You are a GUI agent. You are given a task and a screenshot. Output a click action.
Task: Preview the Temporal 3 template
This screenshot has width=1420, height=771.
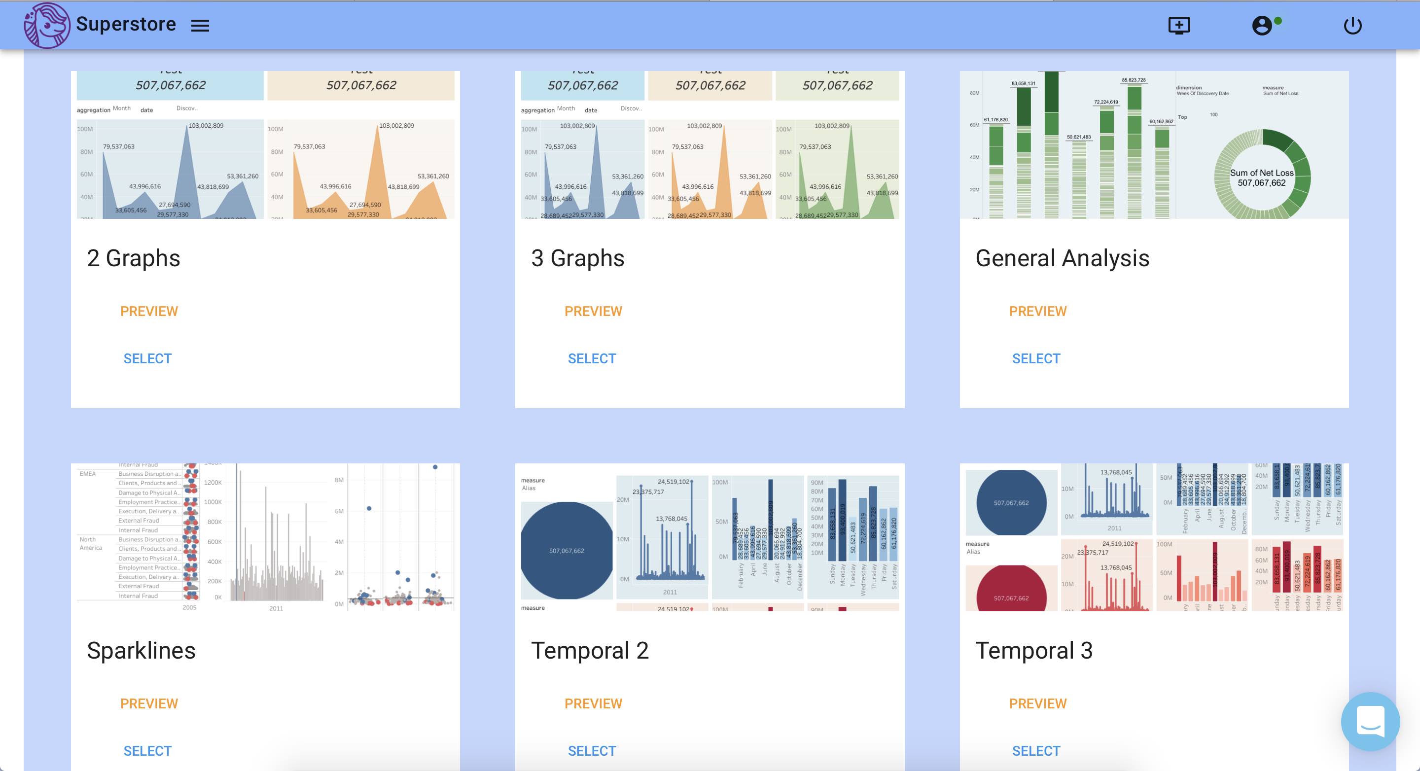click(x=1037, y=704)
